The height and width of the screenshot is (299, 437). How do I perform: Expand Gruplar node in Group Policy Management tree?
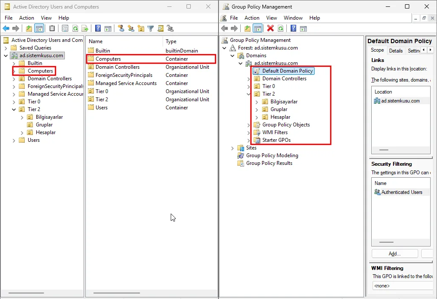(256, 110)
